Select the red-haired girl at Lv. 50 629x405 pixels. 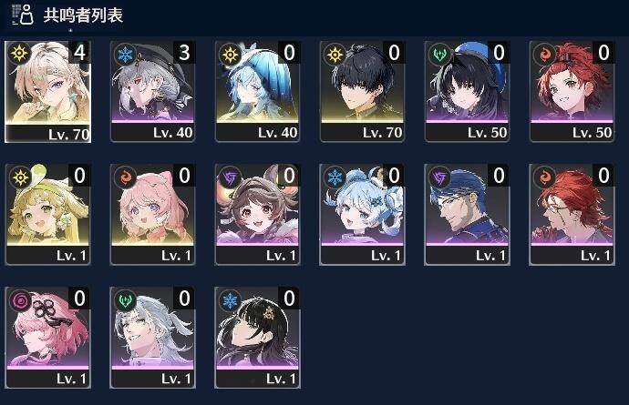point(572,91)
